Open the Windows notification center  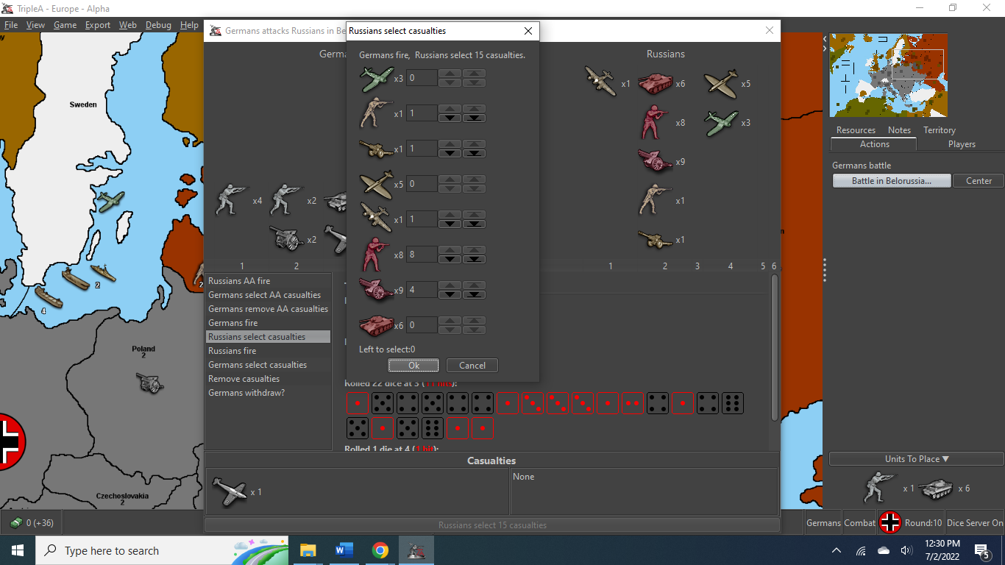(981, 550)
